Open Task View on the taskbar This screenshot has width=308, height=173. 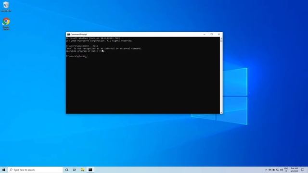(75, 170)
